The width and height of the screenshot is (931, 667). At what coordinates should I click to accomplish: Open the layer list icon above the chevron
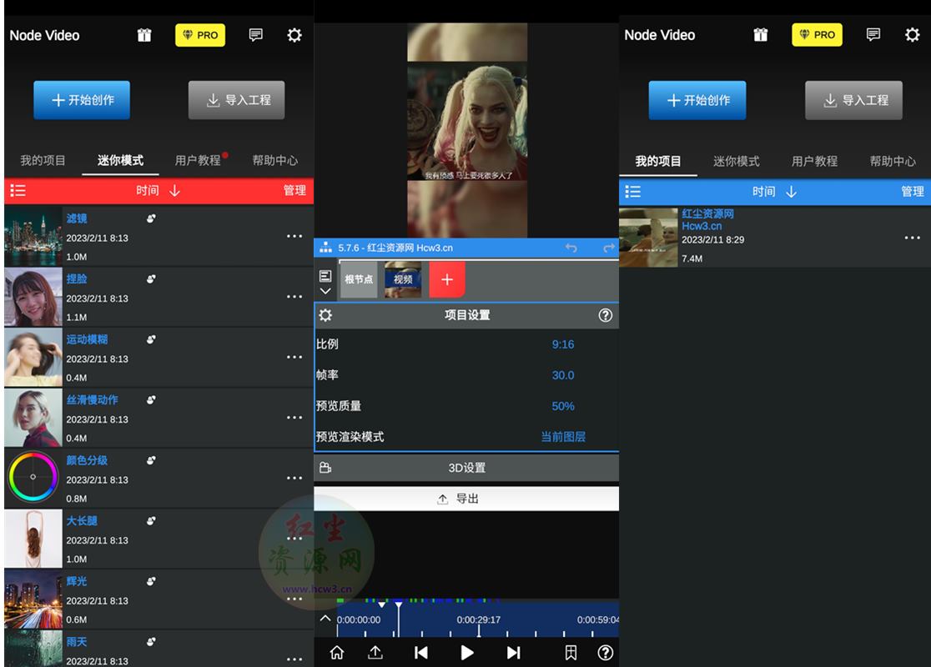coord(325,276)
